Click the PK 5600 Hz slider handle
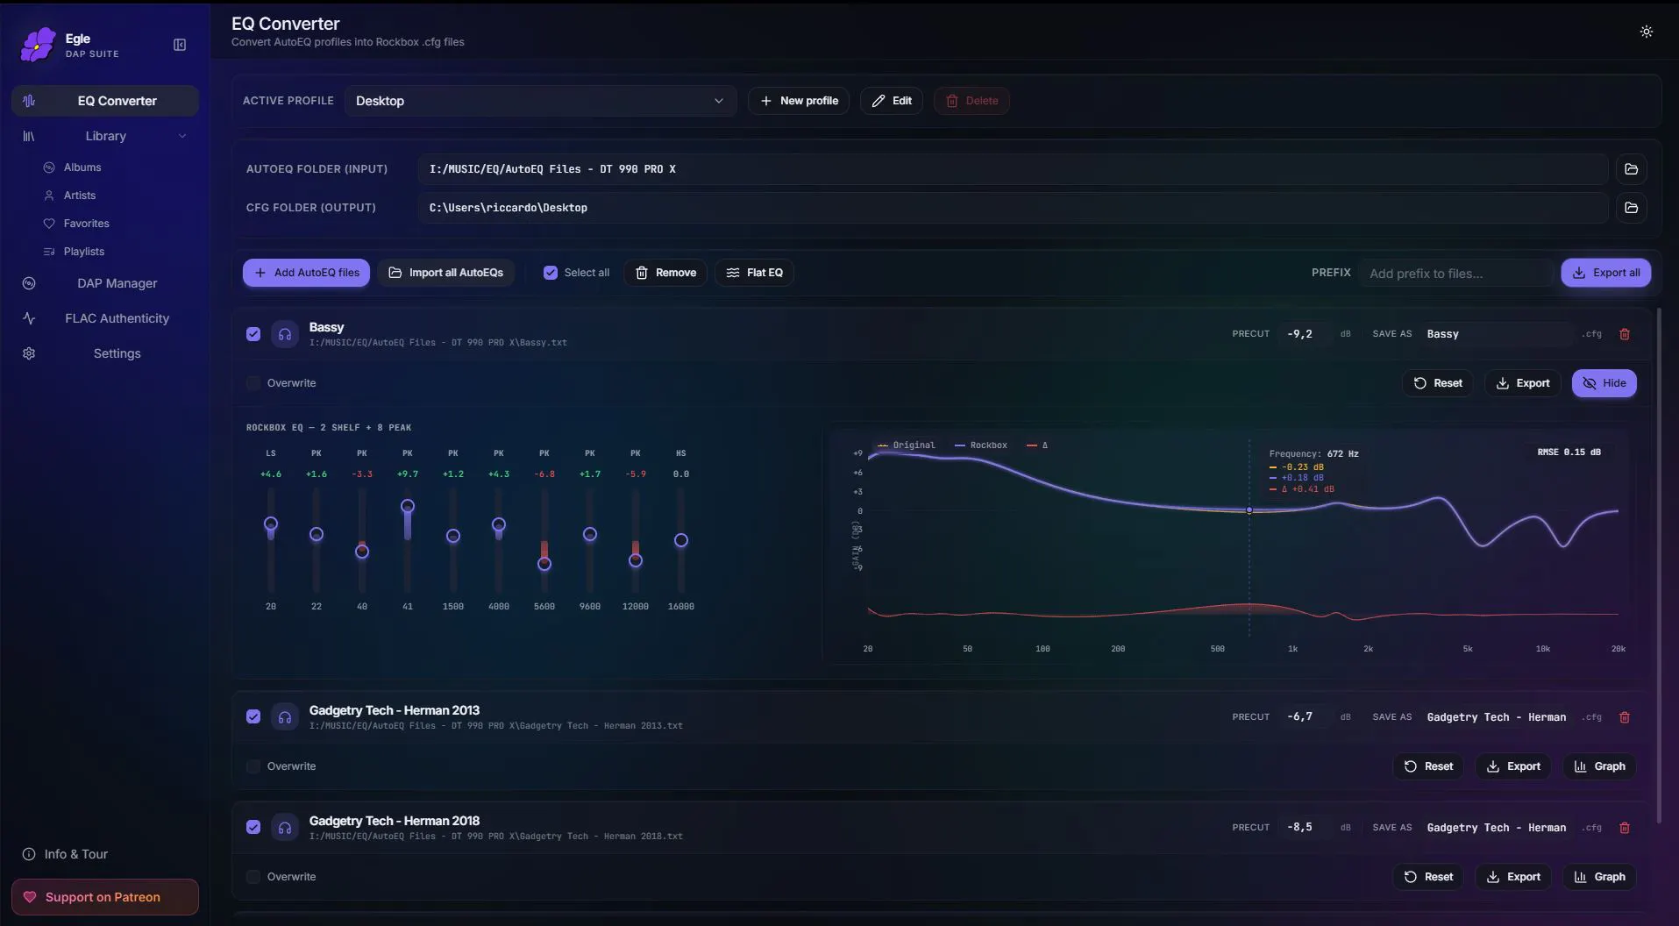1679x926 pixels. click(x=544, y=564)
